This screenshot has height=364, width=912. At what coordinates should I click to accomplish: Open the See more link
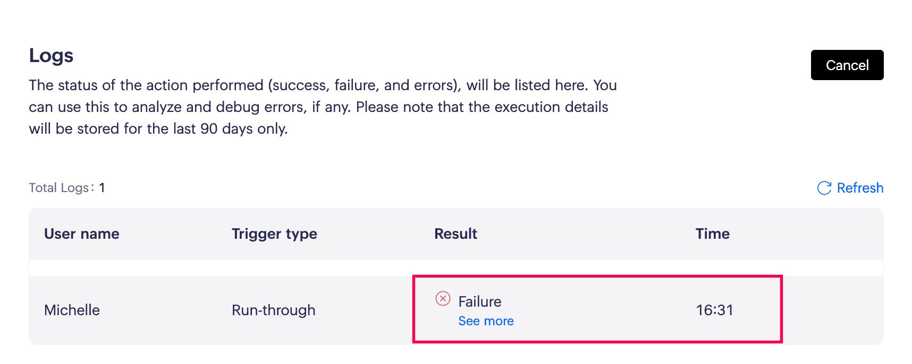[486, 321]
